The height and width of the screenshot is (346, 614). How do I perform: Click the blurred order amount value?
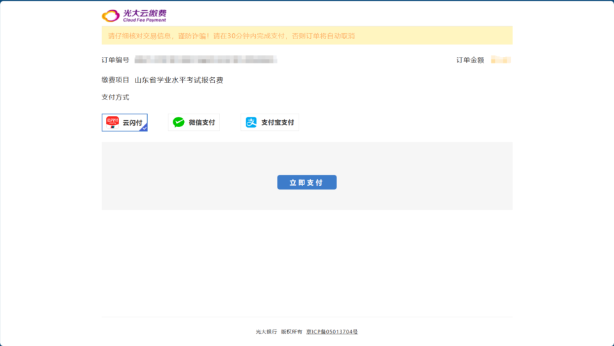pos(501,60)
